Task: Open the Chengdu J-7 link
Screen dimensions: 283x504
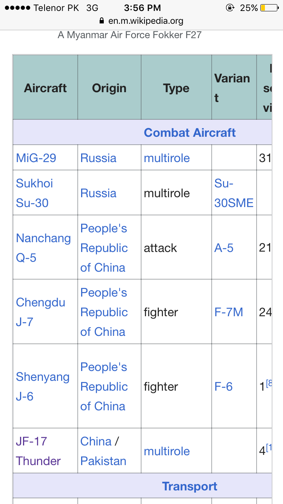Action: (x=40, y=312)
